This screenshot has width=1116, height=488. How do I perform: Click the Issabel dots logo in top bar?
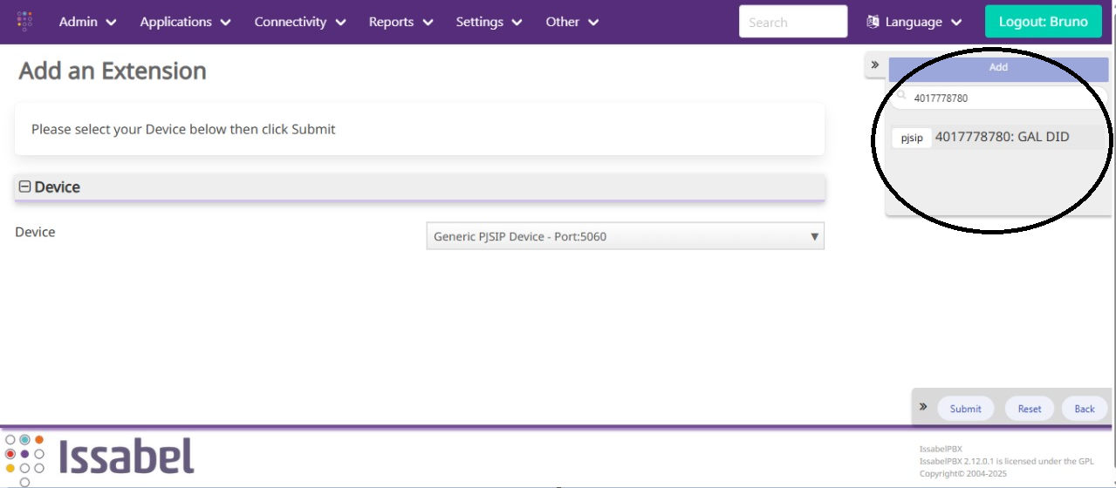click(24, 21)
